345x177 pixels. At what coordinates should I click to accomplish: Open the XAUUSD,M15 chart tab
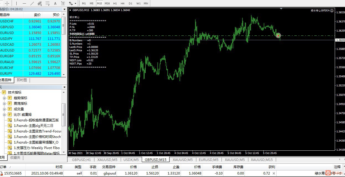(x=262, y=160)
